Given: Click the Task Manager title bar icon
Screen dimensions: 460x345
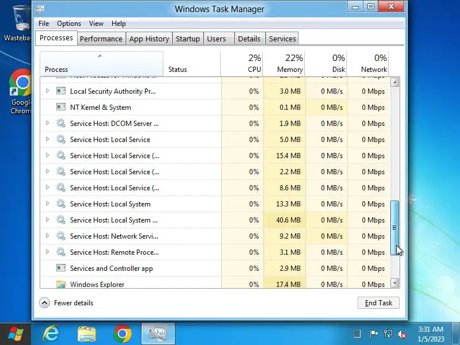Looking at the screenshot, I should tap(40, 9).
